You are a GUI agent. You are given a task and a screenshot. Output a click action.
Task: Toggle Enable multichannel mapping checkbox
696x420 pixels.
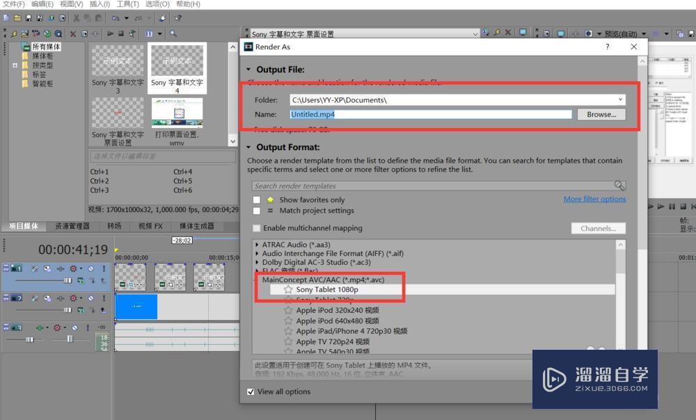point(257,228)
